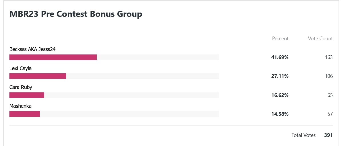
Task: Click the Becksss AKA Jesss24 pink bar
Action: [x=53, y=57]
